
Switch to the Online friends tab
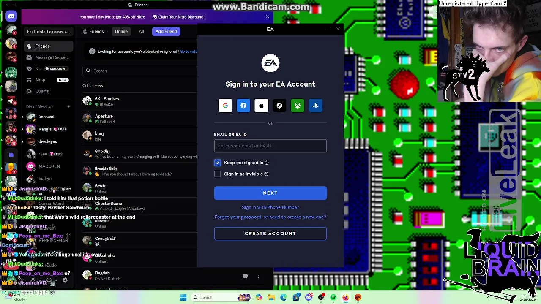tap(121, 31)
